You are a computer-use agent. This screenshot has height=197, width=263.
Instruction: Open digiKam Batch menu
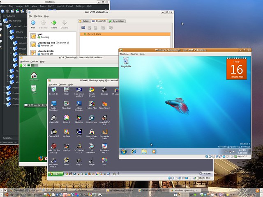click(x=51, y=6)
